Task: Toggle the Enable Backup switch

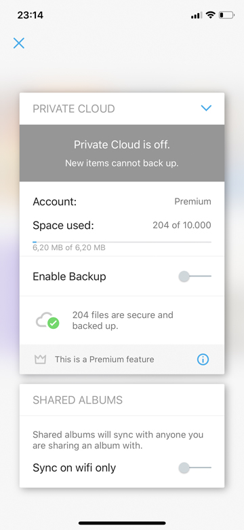Action: point(195,276)
